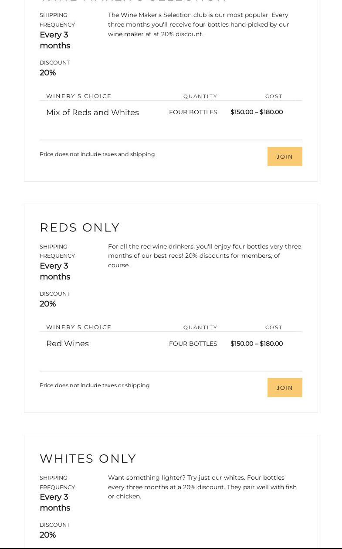Click the Reds Only heading
Viewport: 342px width, 549px height.
80,227
